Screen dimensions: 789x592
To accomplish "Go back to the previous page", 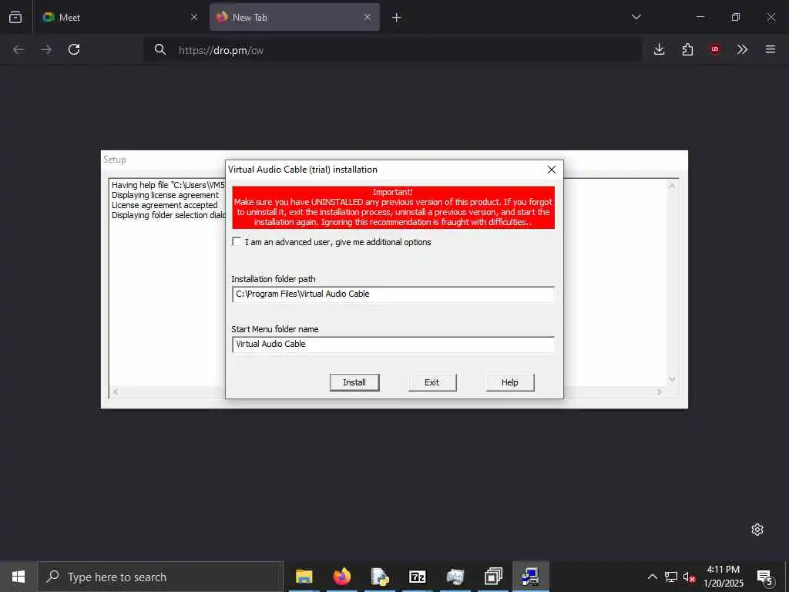I will coord(18,49).
